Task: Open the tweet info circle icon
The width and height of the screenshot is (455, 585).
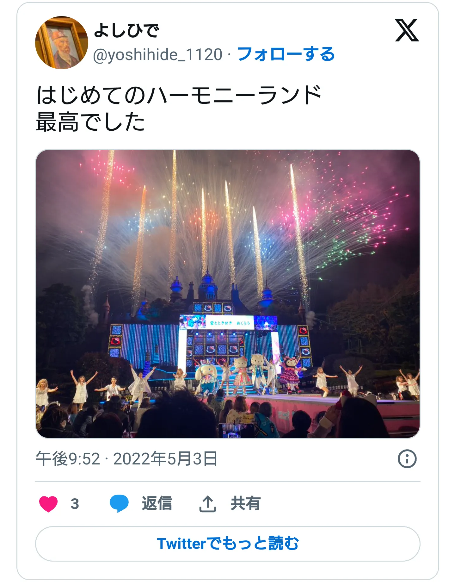Action: [407, 459]
